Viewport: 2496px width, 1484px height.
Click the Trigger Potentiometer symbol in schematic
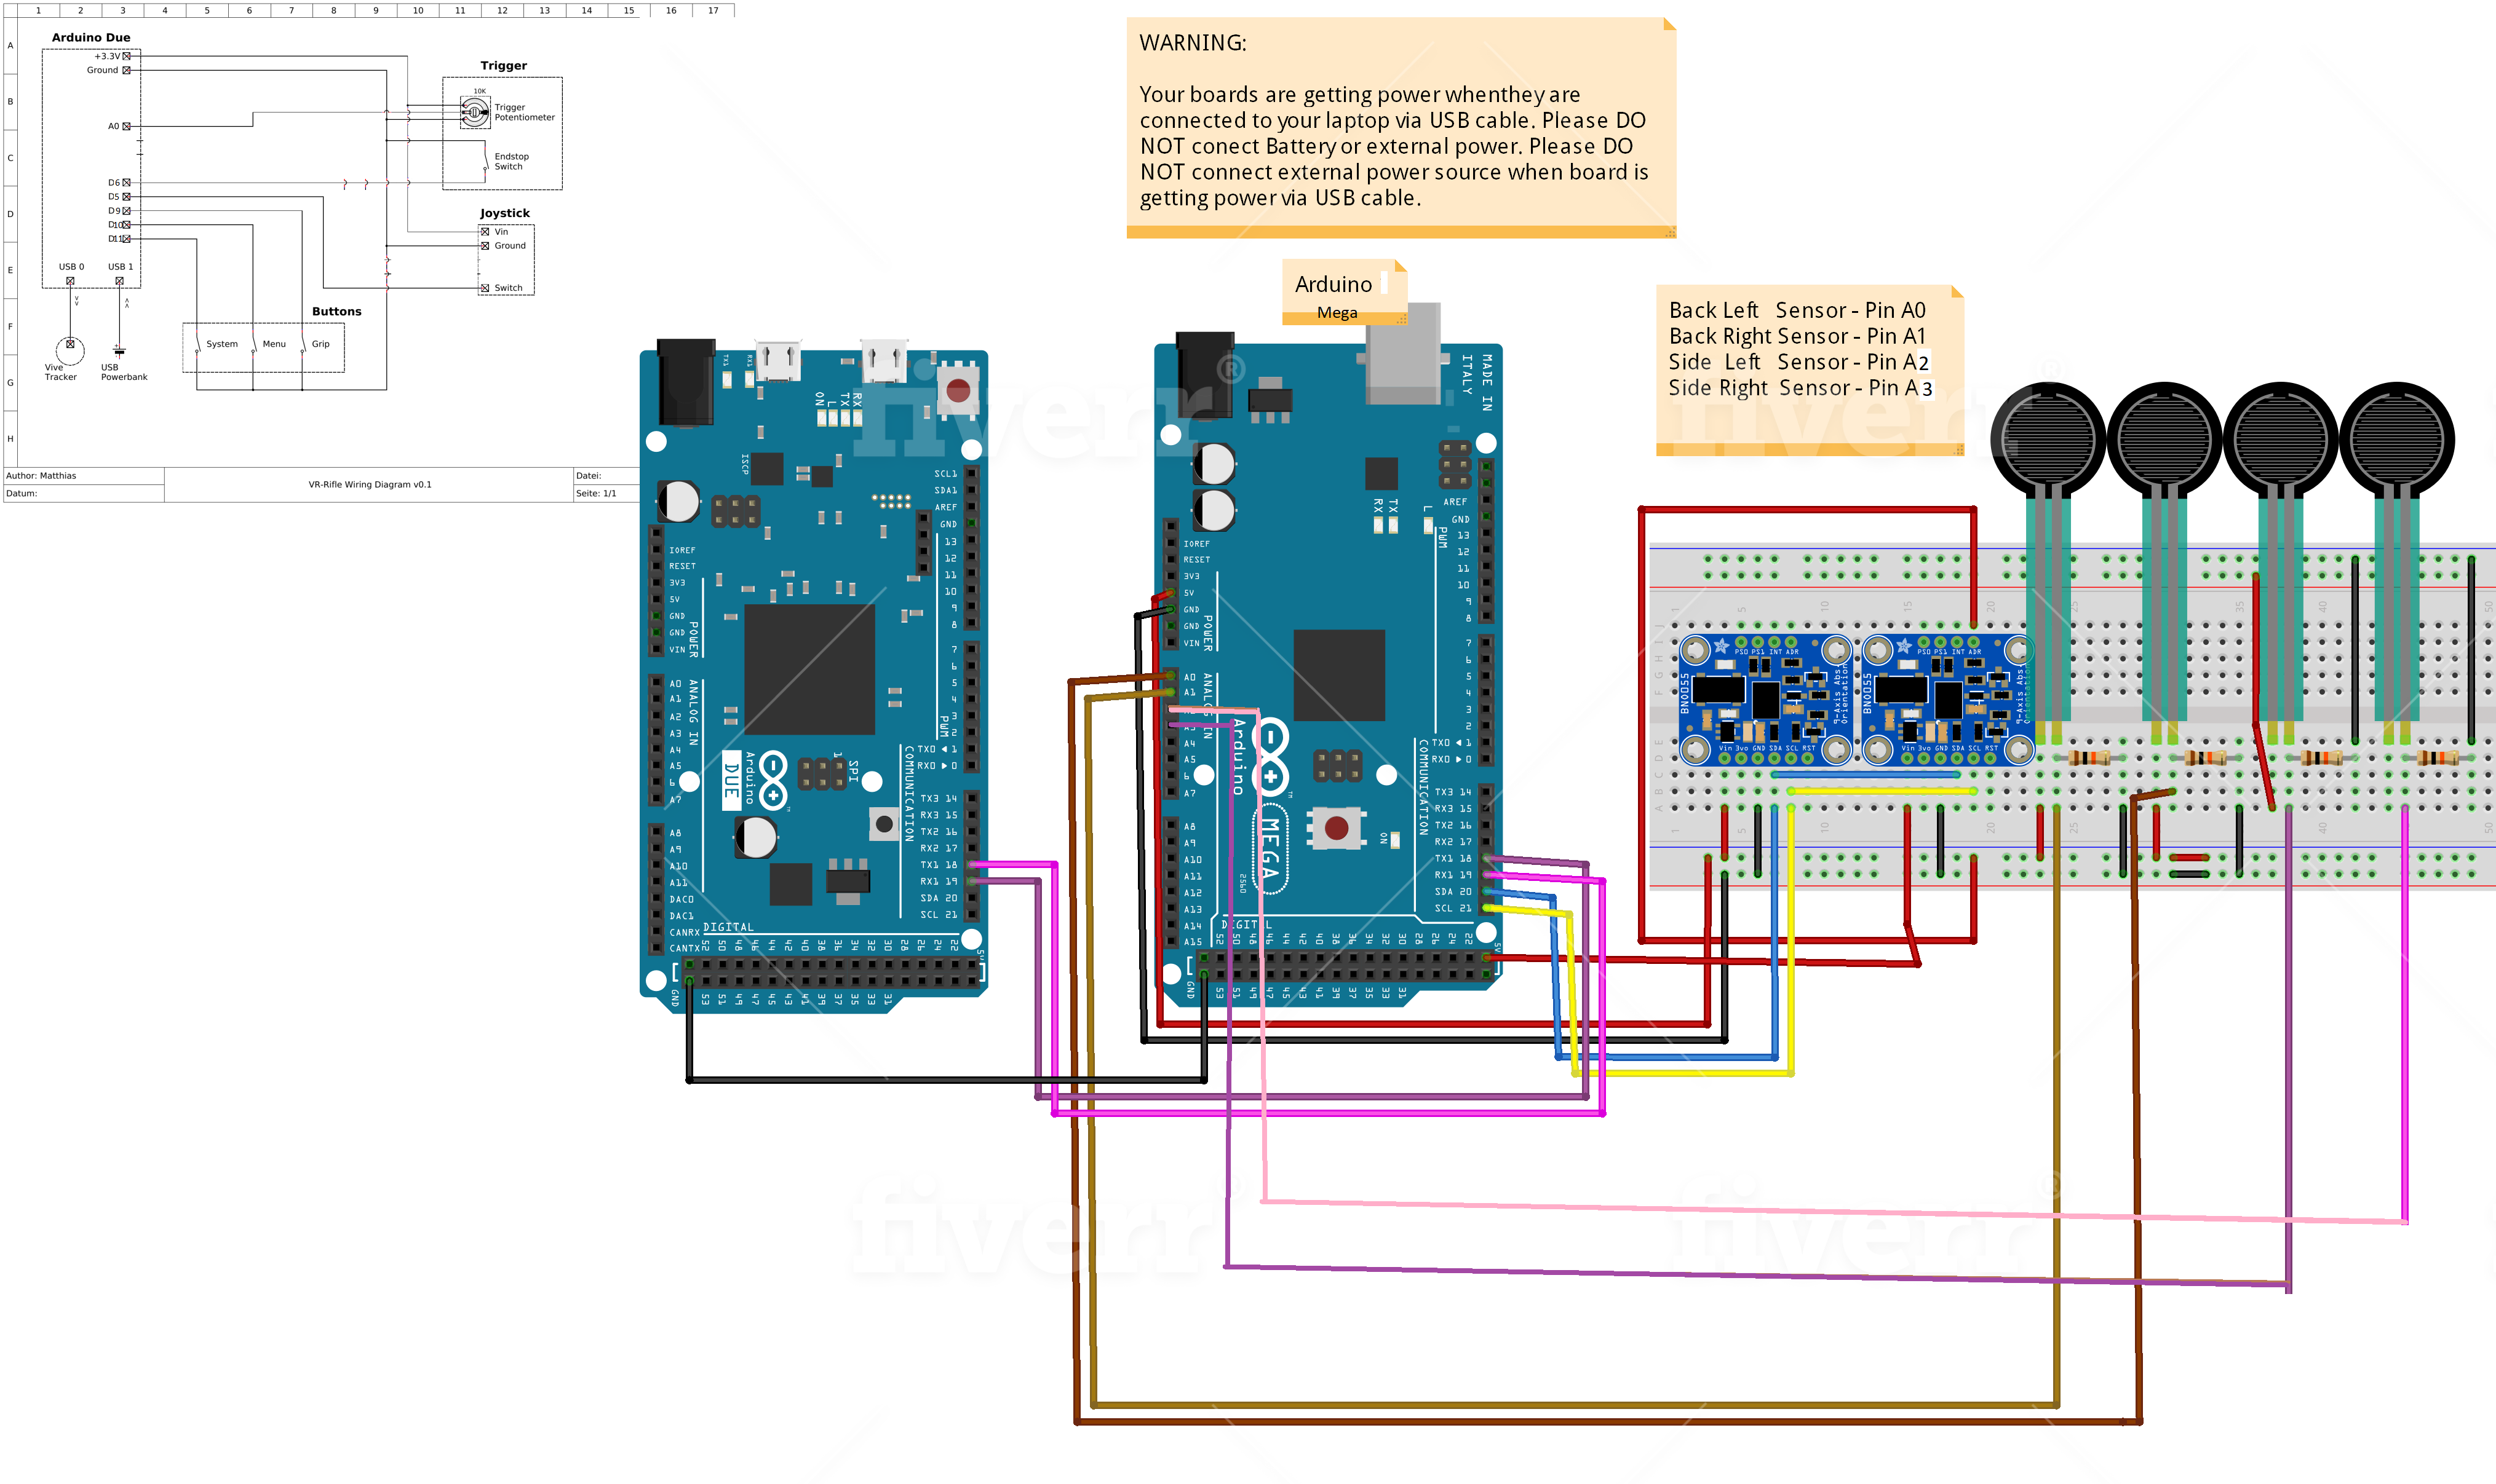coord(474,112)
